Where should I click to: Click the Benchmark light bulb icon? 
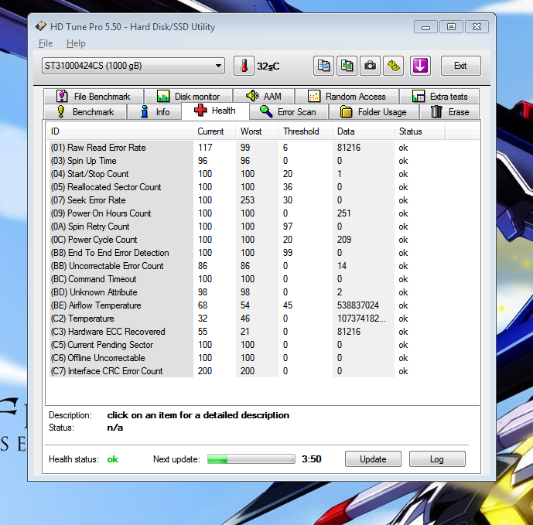[61, 111]
